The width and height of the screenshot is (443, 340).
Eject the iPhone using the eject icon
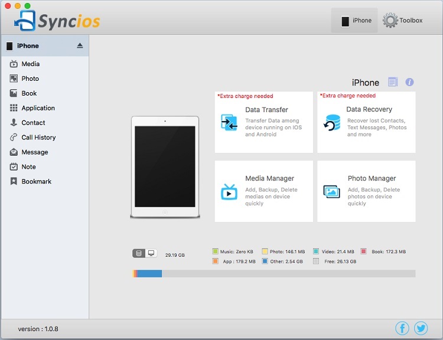pos(80,45)
